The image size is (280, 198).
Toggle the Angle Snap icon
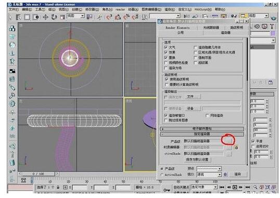pyautogui.click(x=118, y=17)
